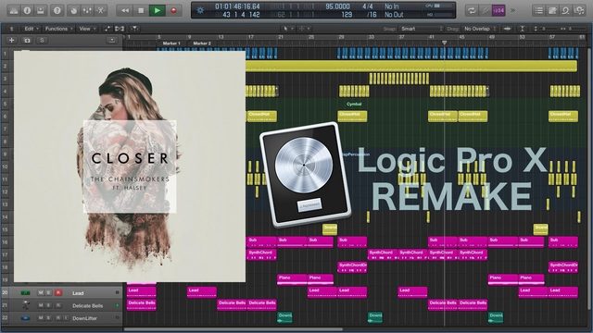The width and height of the screenshot is (593, 333).
Task: Open the List Editors icon
Action: point(538,10)
